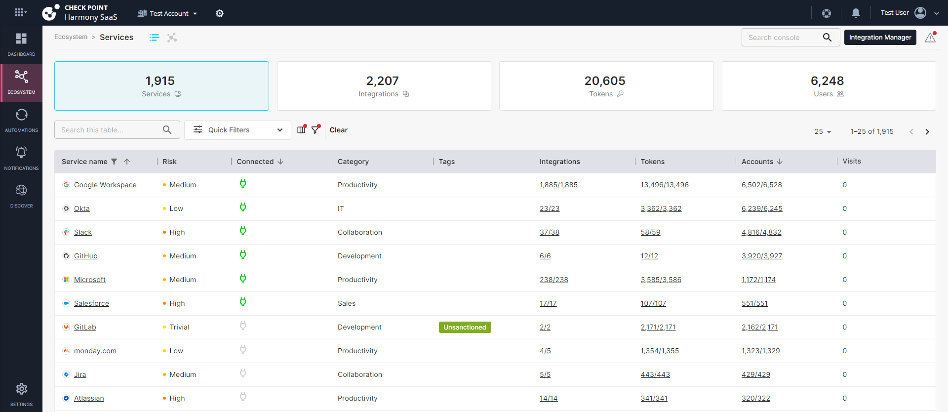Open the column chooser icon

302,129
